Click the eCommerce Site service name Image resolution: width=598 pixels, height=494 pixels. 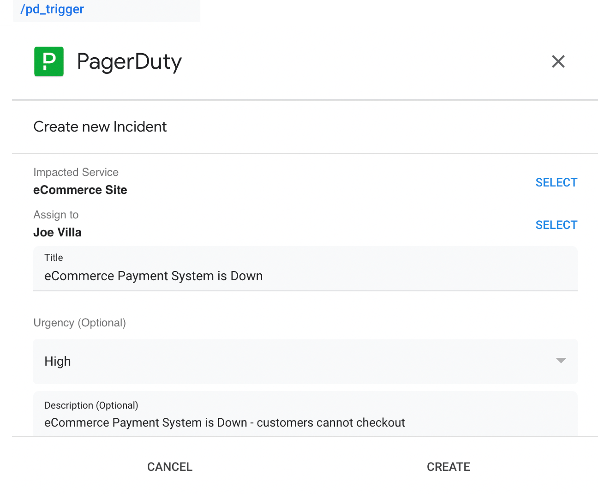80,189
